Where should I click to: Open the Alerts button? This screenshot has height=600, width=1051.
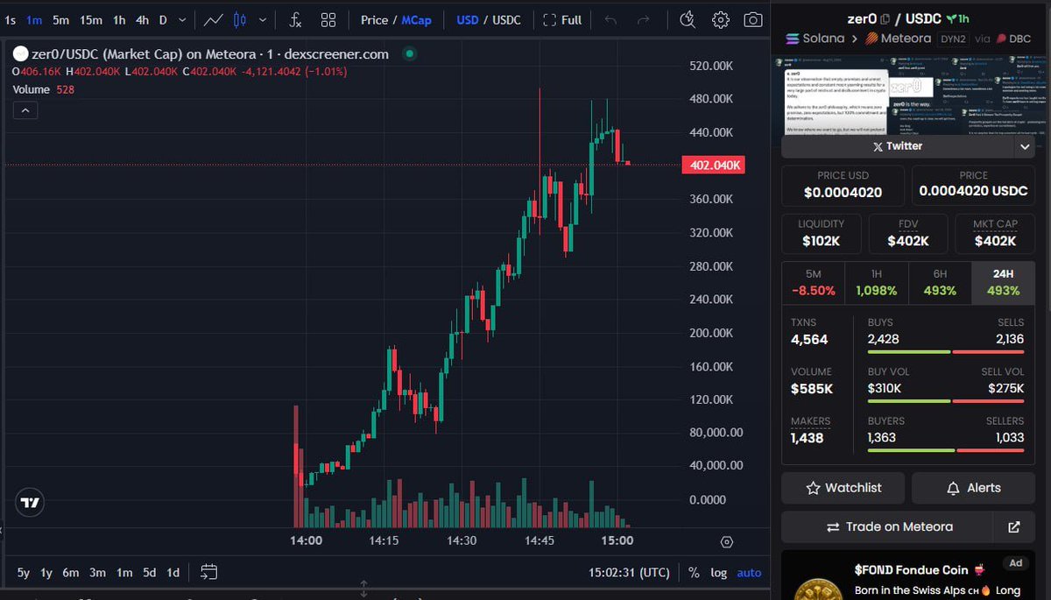click(x=973, y=488)
